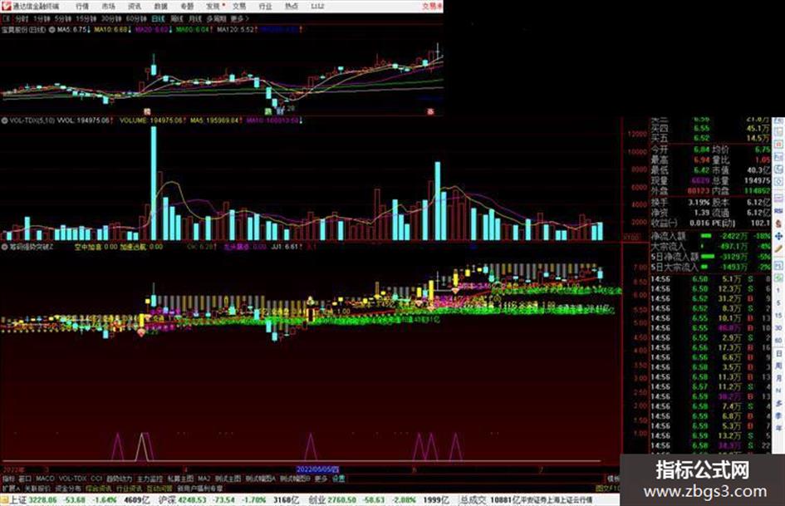Select the 日线 daily chart tab
Image resolution: width=785 pixels, height=506 pixels.
click(158, 18)
